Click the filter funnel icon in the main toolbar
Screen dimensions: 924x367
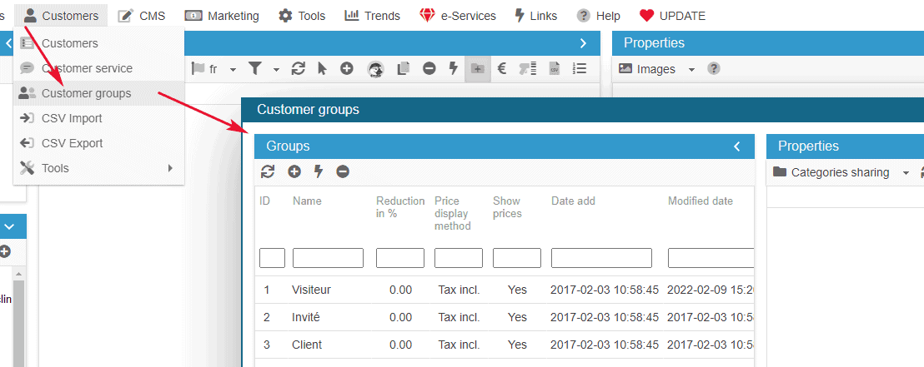(x=257, y=69)
